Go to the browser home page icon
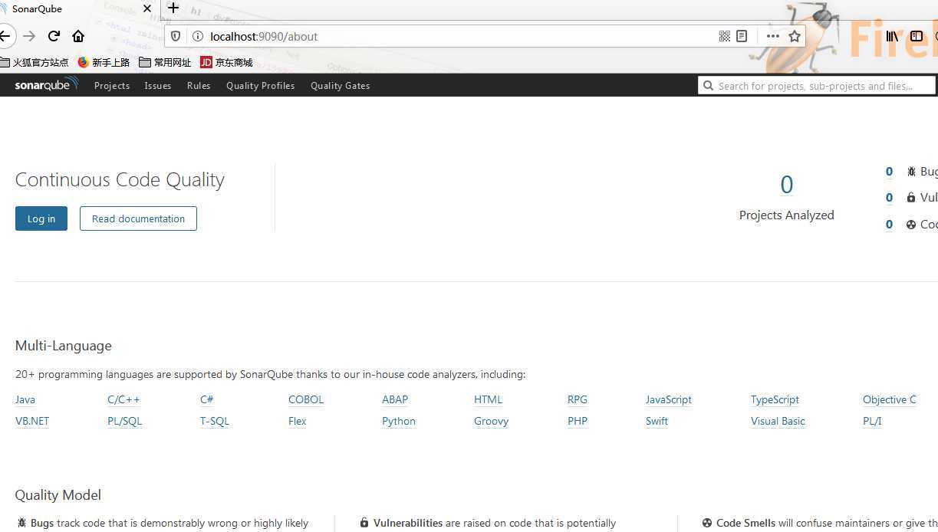This screenshot has width=938, height=532. coord(78,36)
